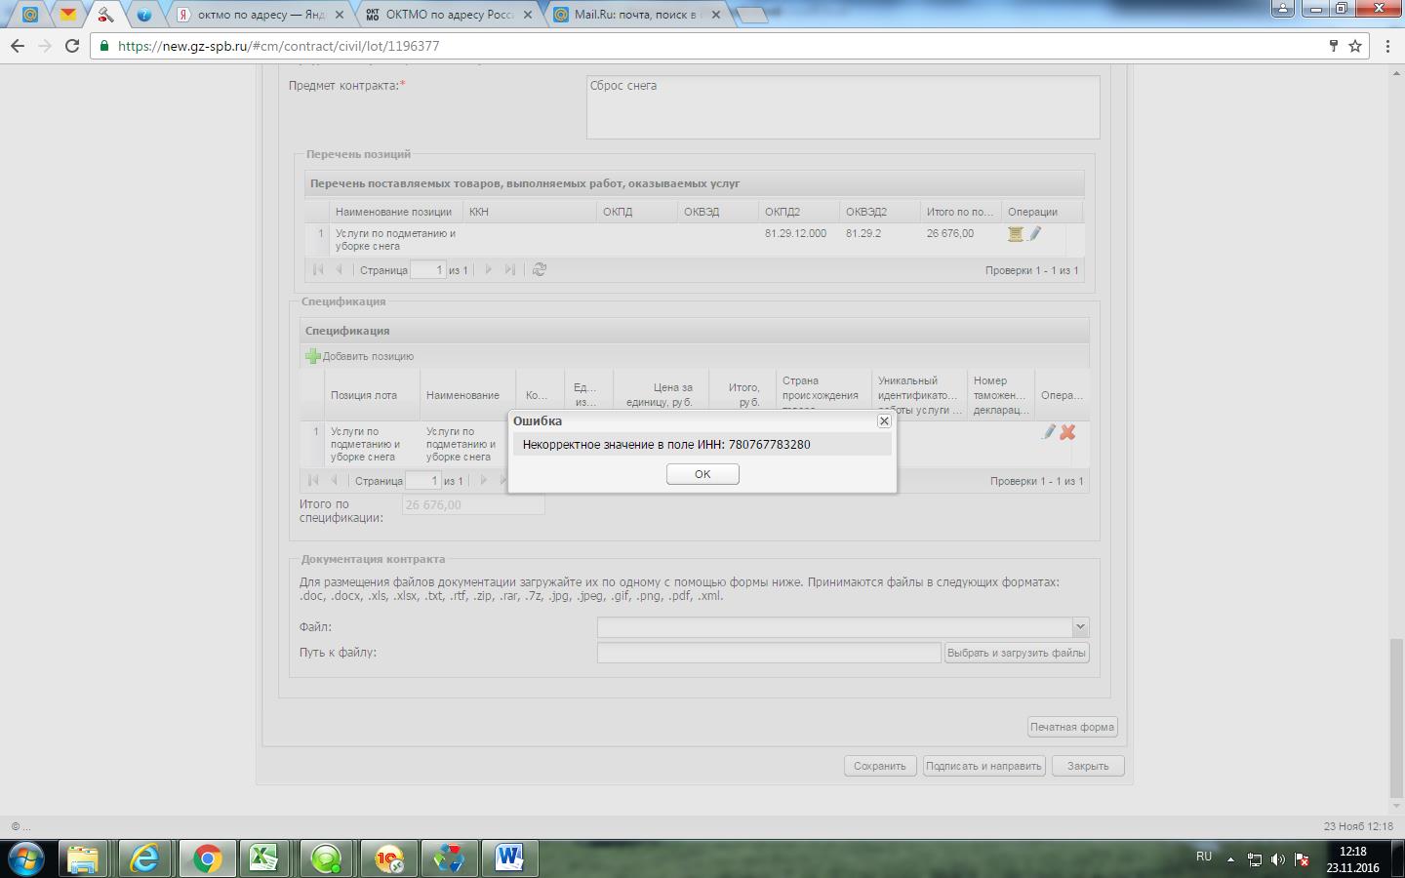Open the saved passwords key icon
The width and height of the screenshot is (1405, 878).
(1334, 46)
